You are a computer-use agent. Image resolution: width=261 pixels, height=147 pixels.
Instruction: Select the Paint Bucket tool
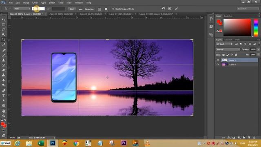coord(4,75)
